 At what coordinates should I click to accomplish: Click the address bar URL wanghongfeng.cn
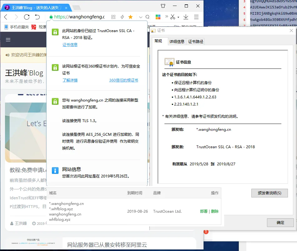tap(79, 17)
